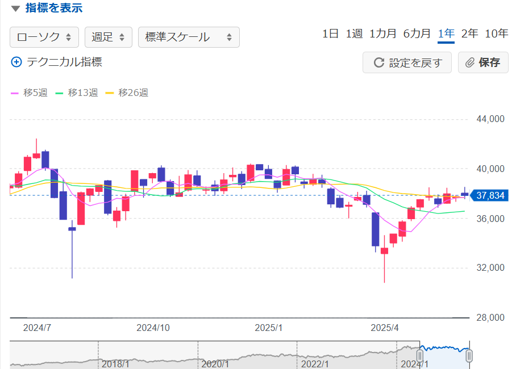Collapse the 指標を表示 section triangle
This screenshot has height=369, width=516.
[15, 8]
